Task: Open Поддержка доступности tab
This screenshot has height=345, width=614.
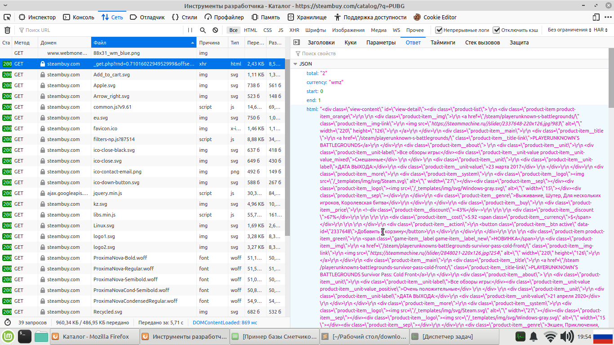Action: (x=370, y=17)
